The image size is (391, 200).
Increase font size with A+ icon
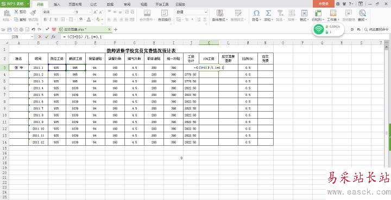tap(96, 12)
